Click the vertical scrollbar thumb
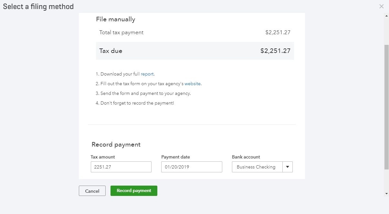Screen dimensions: 389x214 coord(386,107)
